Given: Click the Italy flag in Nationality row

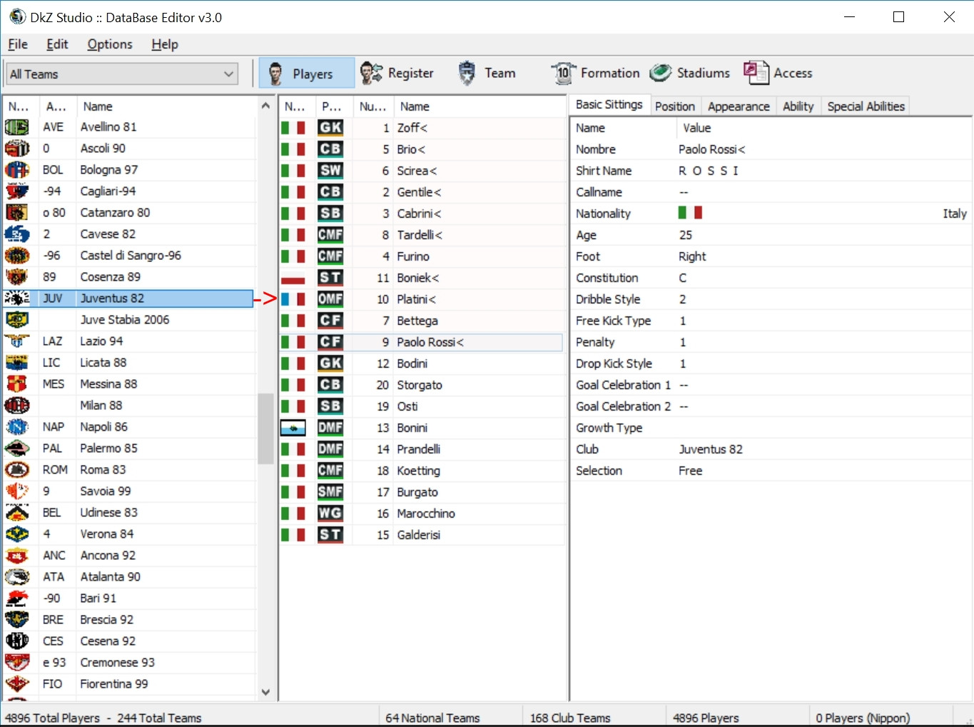Looking at the screenshot, I should point(690,213).
